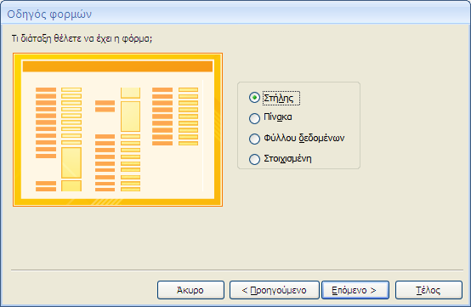
Task: Select the Στήλης radio button circle
Action: point(254,98)
